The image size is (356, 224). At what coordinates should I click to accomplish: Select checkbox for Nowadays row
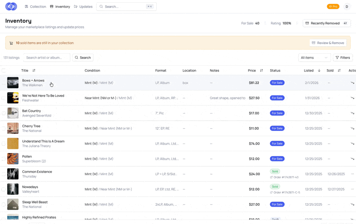(4, 189)
